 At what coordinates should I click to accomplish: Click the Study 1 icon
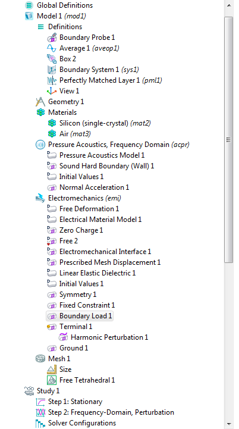pos(29,391)
